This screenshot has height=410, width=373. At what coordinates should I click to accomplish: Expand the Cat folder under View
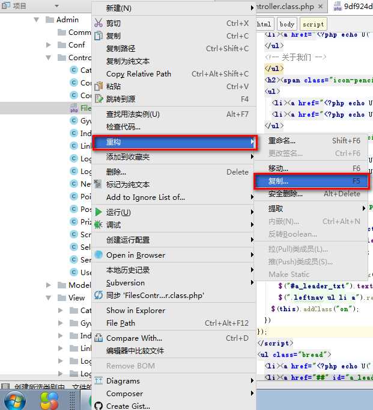pos(61,311)
